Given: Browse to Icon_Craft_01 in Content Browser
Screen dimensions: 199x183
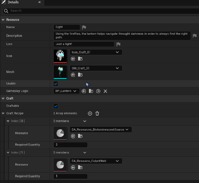Looking at the screenshot, I should pyautogui.click(x=80, y=59).
